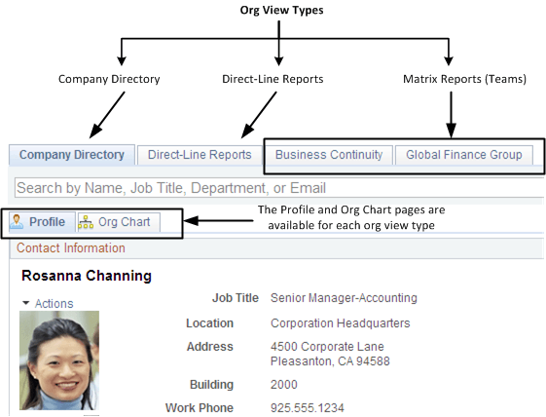546x417 pixels.
Task: Switch to the Org Chart tab
Action: pyautogui.click(x=119, y=222)
